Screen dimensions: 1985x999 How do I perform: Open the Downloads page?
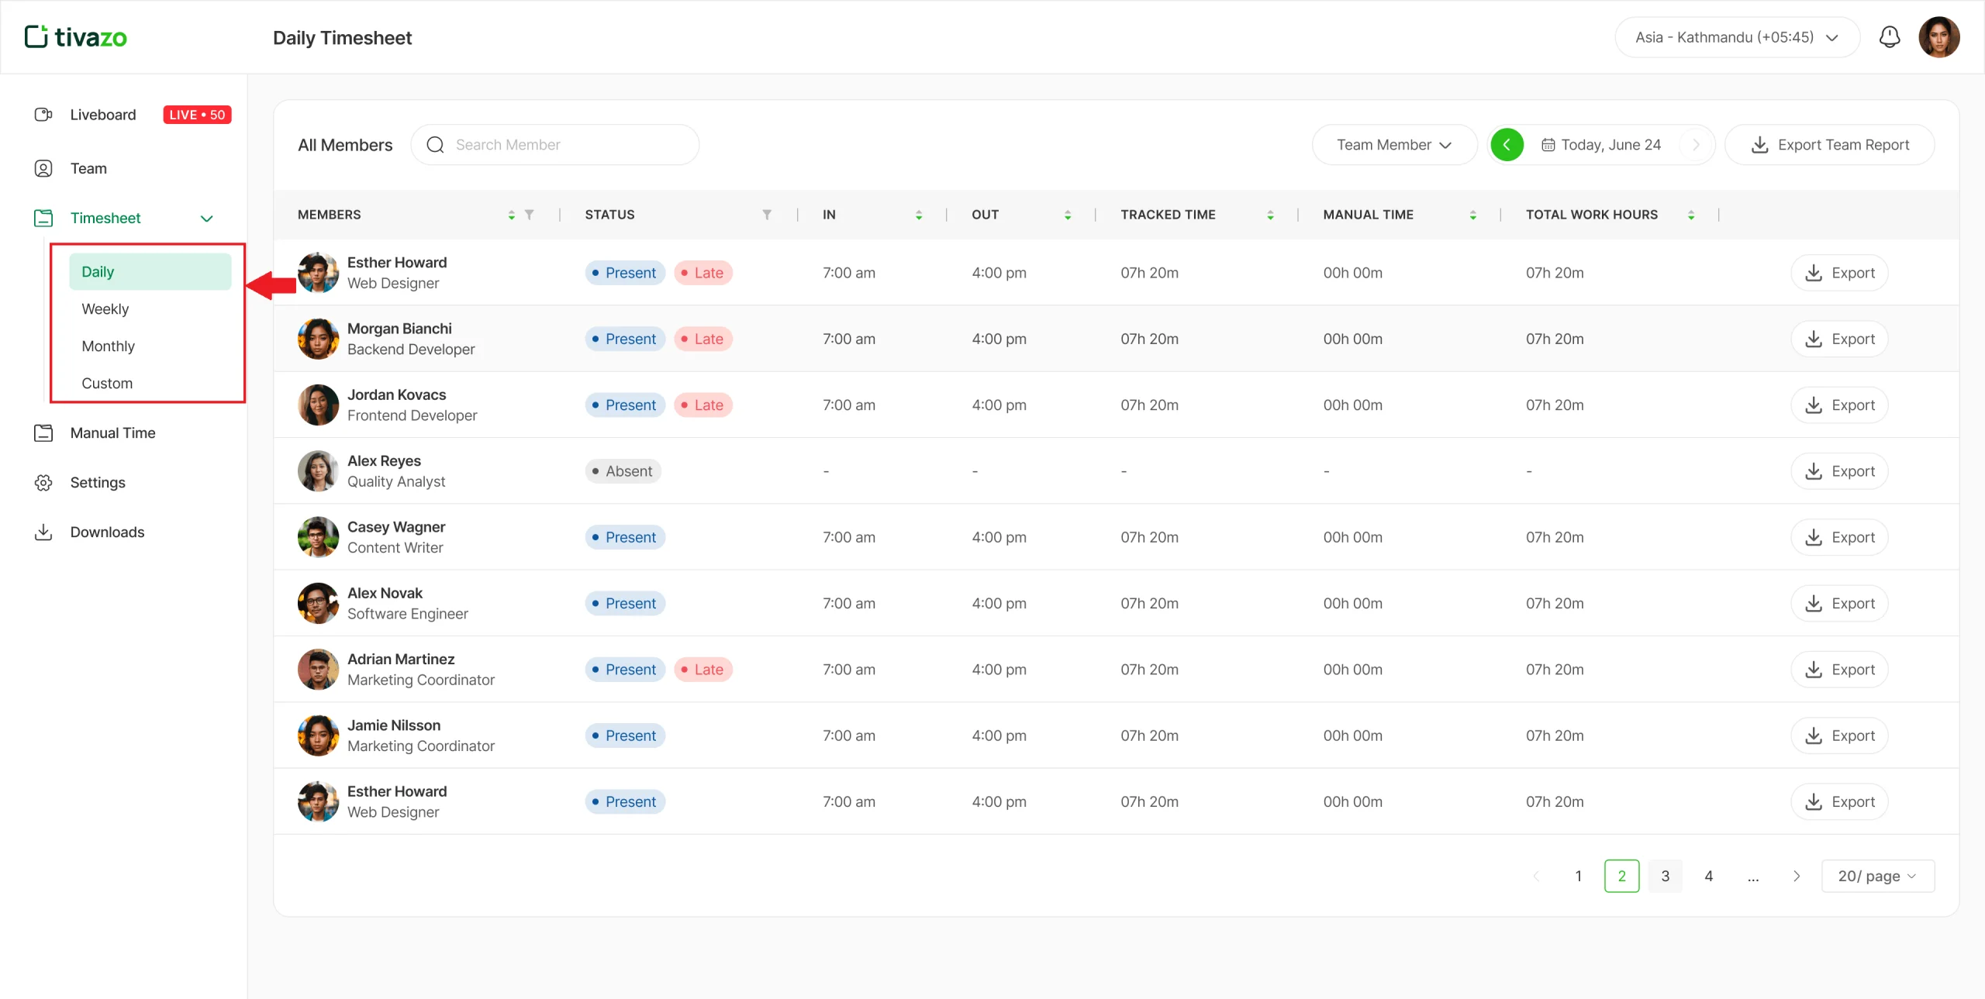[x=107, y=532]
